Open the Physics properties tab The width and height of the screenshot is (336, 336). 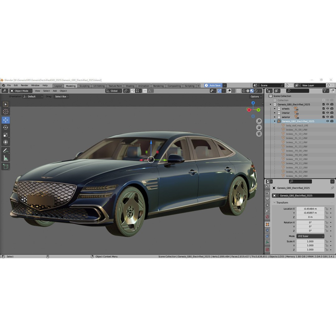268,230
